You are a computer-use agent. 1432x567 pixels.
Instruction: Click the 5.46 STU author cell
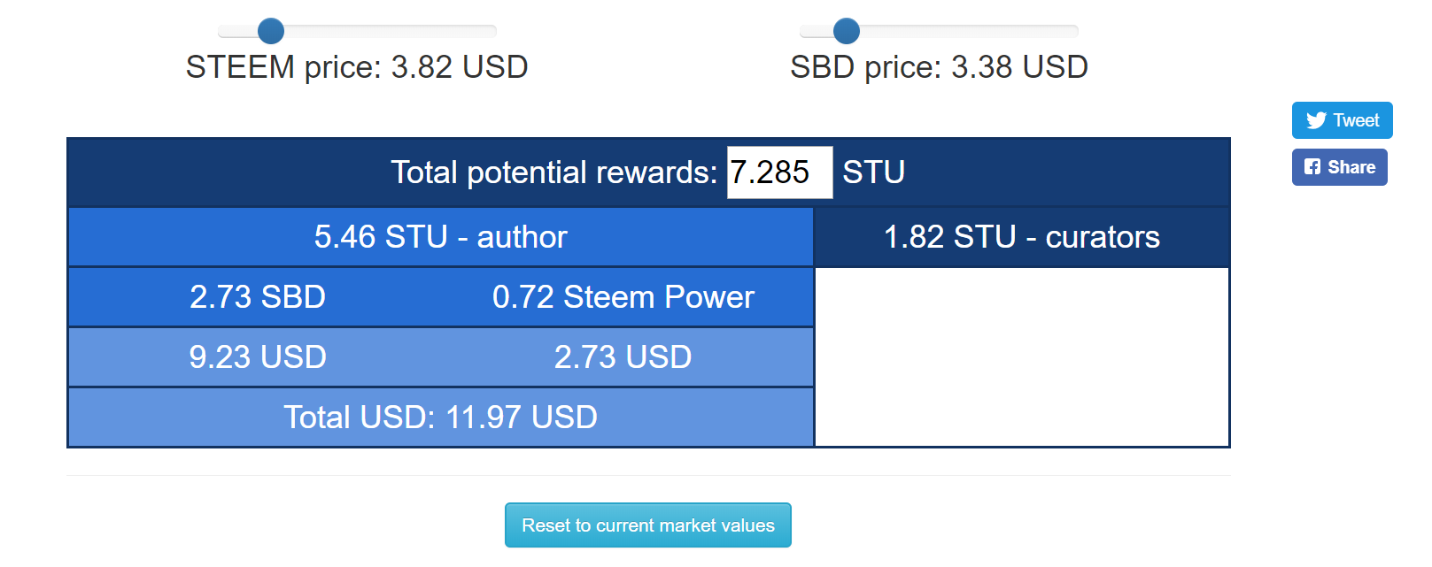(441, 237)
